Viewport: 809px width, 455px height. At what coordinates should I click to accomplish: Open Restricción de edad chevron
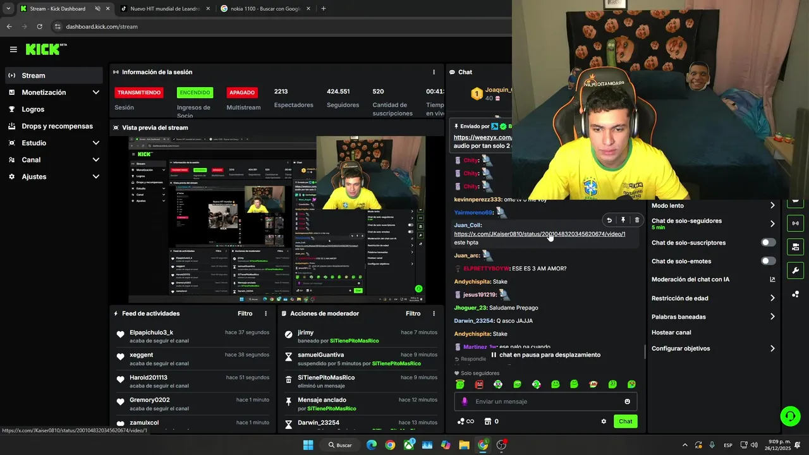[x=772, y=298]
